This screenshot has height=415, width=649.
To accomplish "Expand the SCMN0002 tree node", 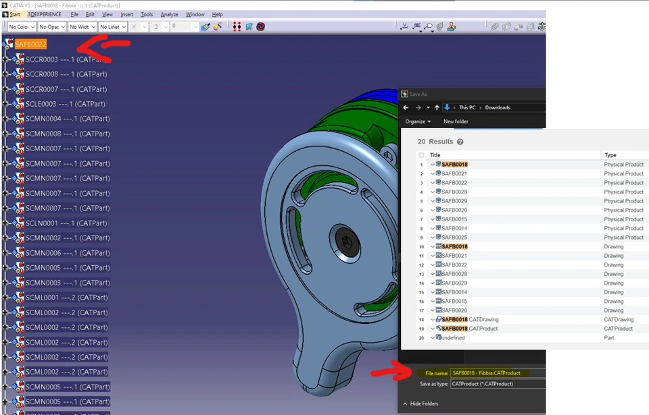I will click(x=5, y=238).
